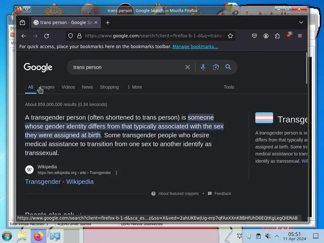Click the Wikipedia site favicon
The height and width of the screenshot is (243, 324).
point(29,170)
